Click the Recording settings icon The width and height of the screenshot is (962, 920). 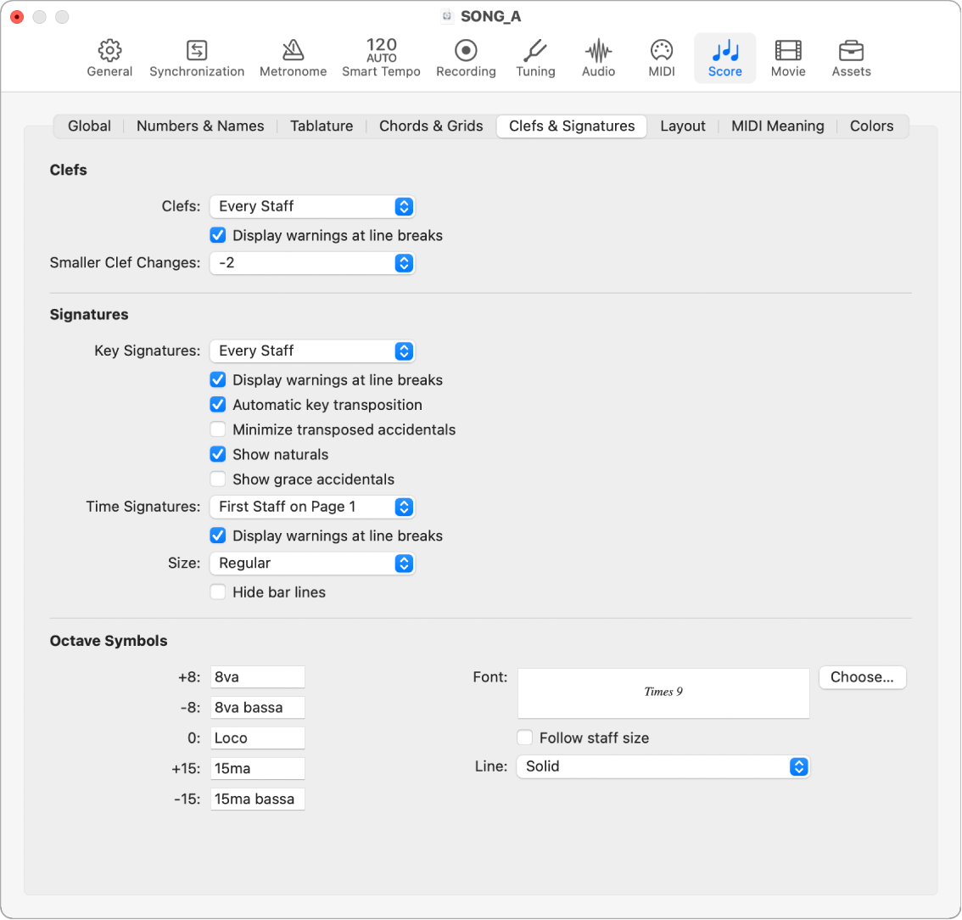[x=466, y=51]
